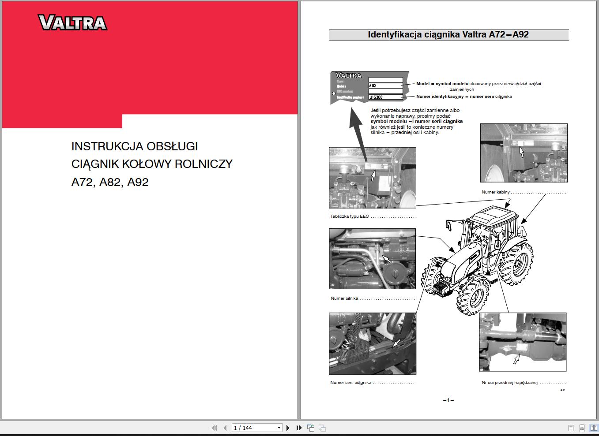Click the front drive axle photo
599x436 pixels.
pyautogui.click(x=523, y=342)
